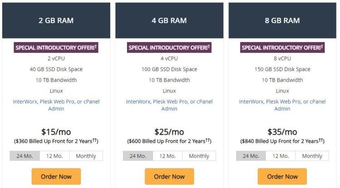Order the 8 GB RAM plan
This screenshot has height=188, width=340.
[x=282, y=177]
